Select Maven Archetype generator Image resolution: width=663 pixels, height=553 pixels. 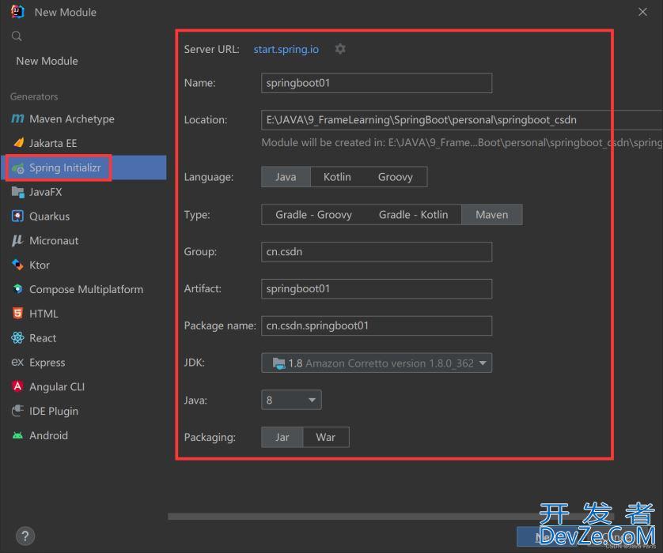coord(84,119)
